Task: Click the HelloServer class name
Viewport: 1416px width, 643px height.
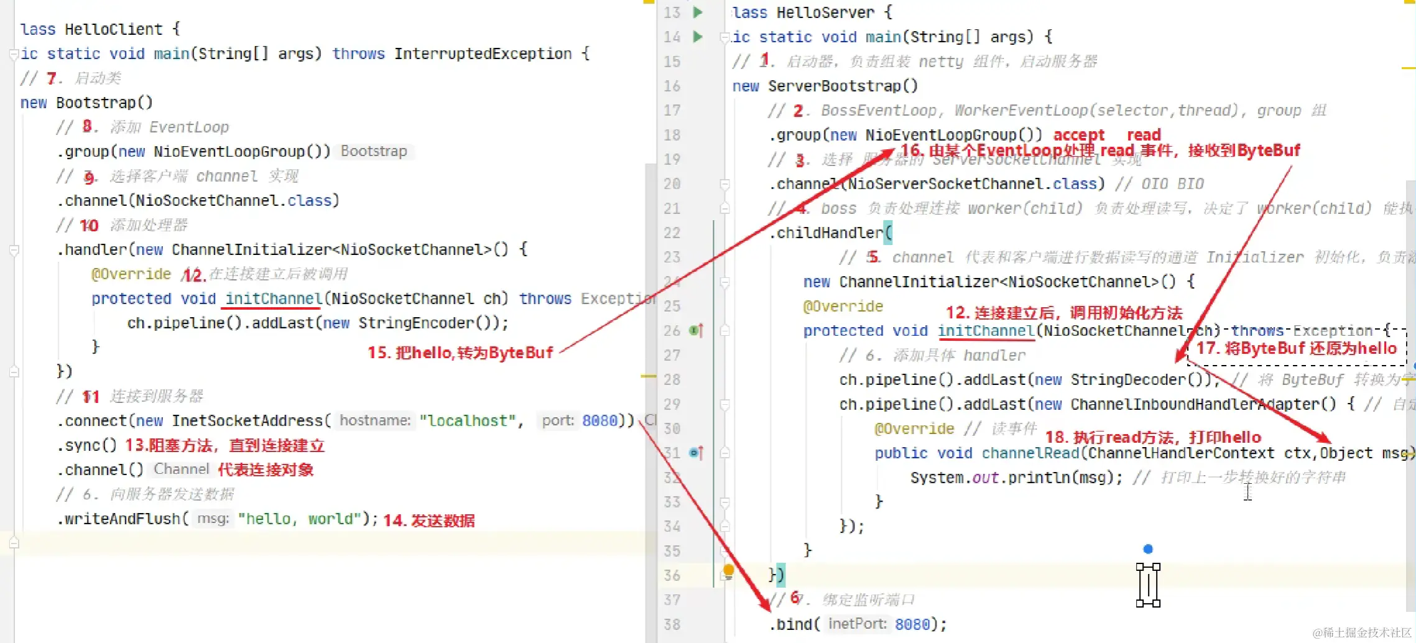Action: pyautogui.click(x=826, y=12)
